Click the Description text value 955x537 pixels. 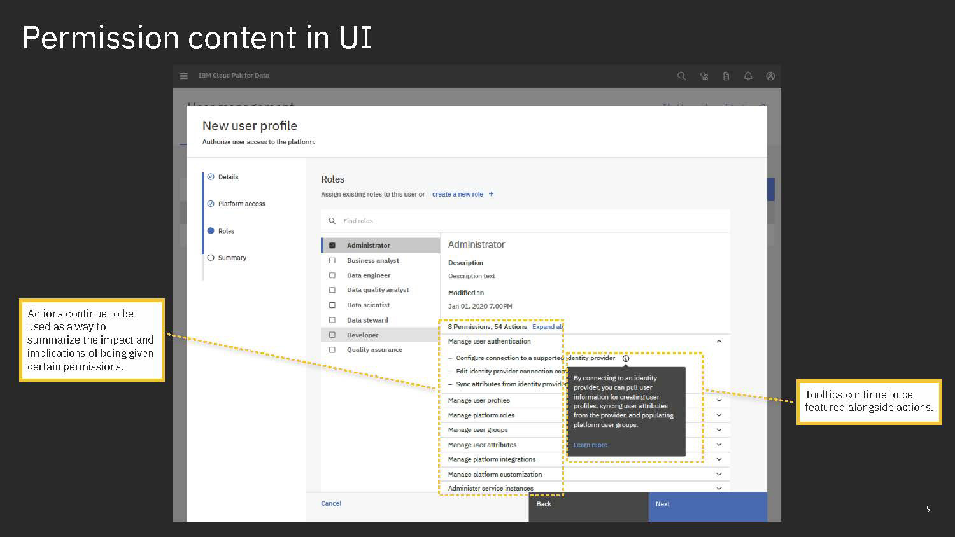[x=471, y=276]
